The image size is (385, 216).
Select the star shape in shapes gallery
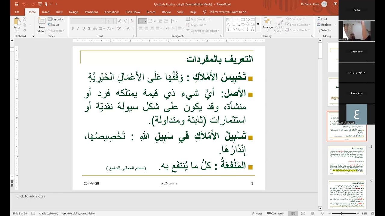tap(252, 29)
